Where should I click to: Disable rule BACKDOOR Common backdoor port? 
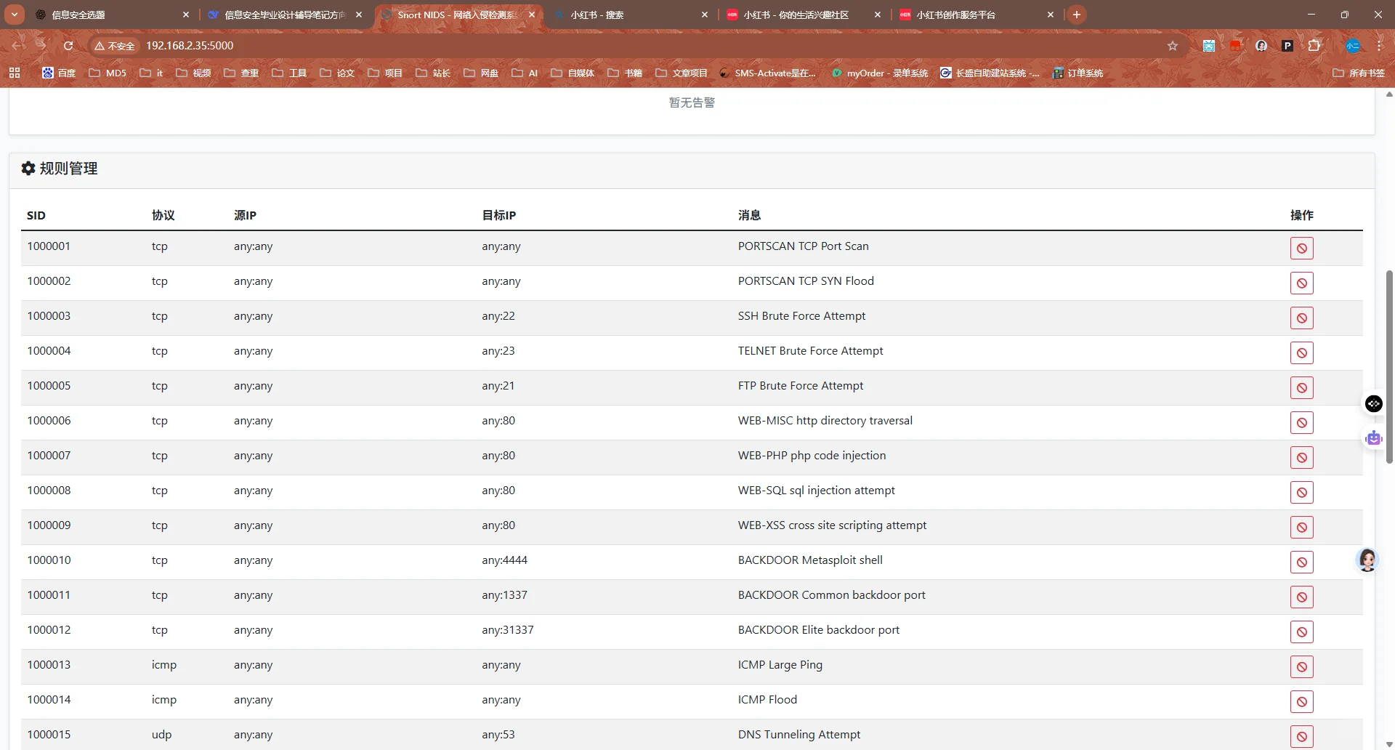point(1301,597)
